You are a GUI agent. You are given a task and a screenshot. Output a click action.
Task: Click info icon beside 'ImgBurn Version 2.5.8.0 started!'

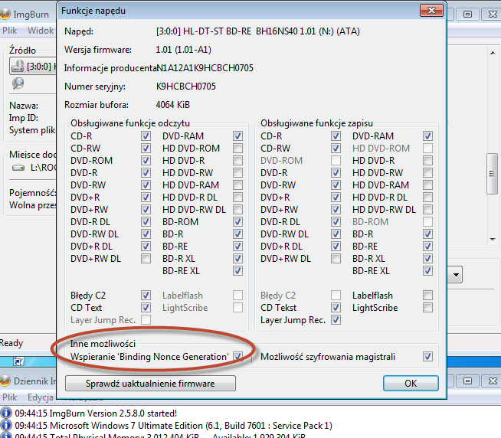point(6,413)
